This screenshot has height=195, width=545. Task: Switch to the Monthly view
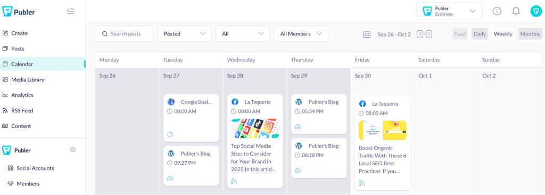[530, 34]
